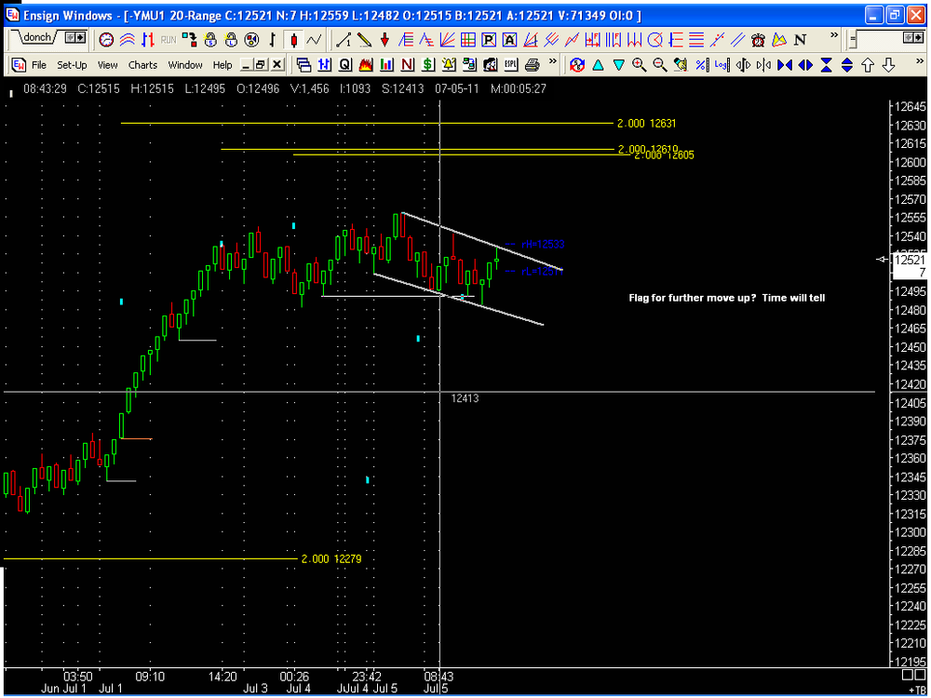Open the clock icon in the top toolbar
This screenshot has height=698, width=931.
(106, 40)
